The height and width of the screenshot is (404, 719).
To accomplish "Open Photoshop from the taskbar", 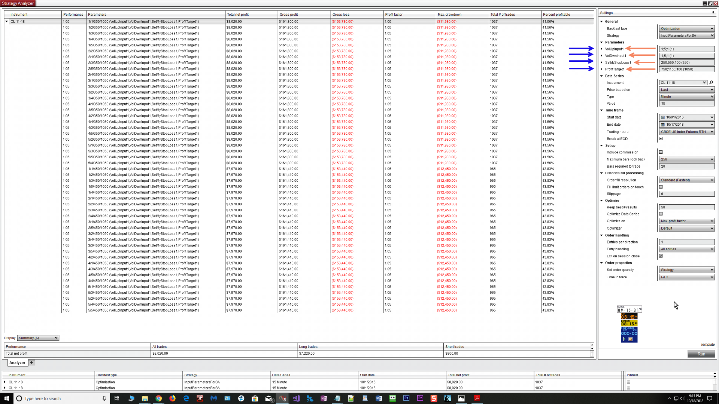I will tap(406, 398).
